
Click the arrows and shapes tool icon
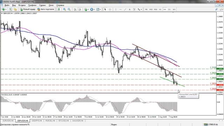point(139,9)
